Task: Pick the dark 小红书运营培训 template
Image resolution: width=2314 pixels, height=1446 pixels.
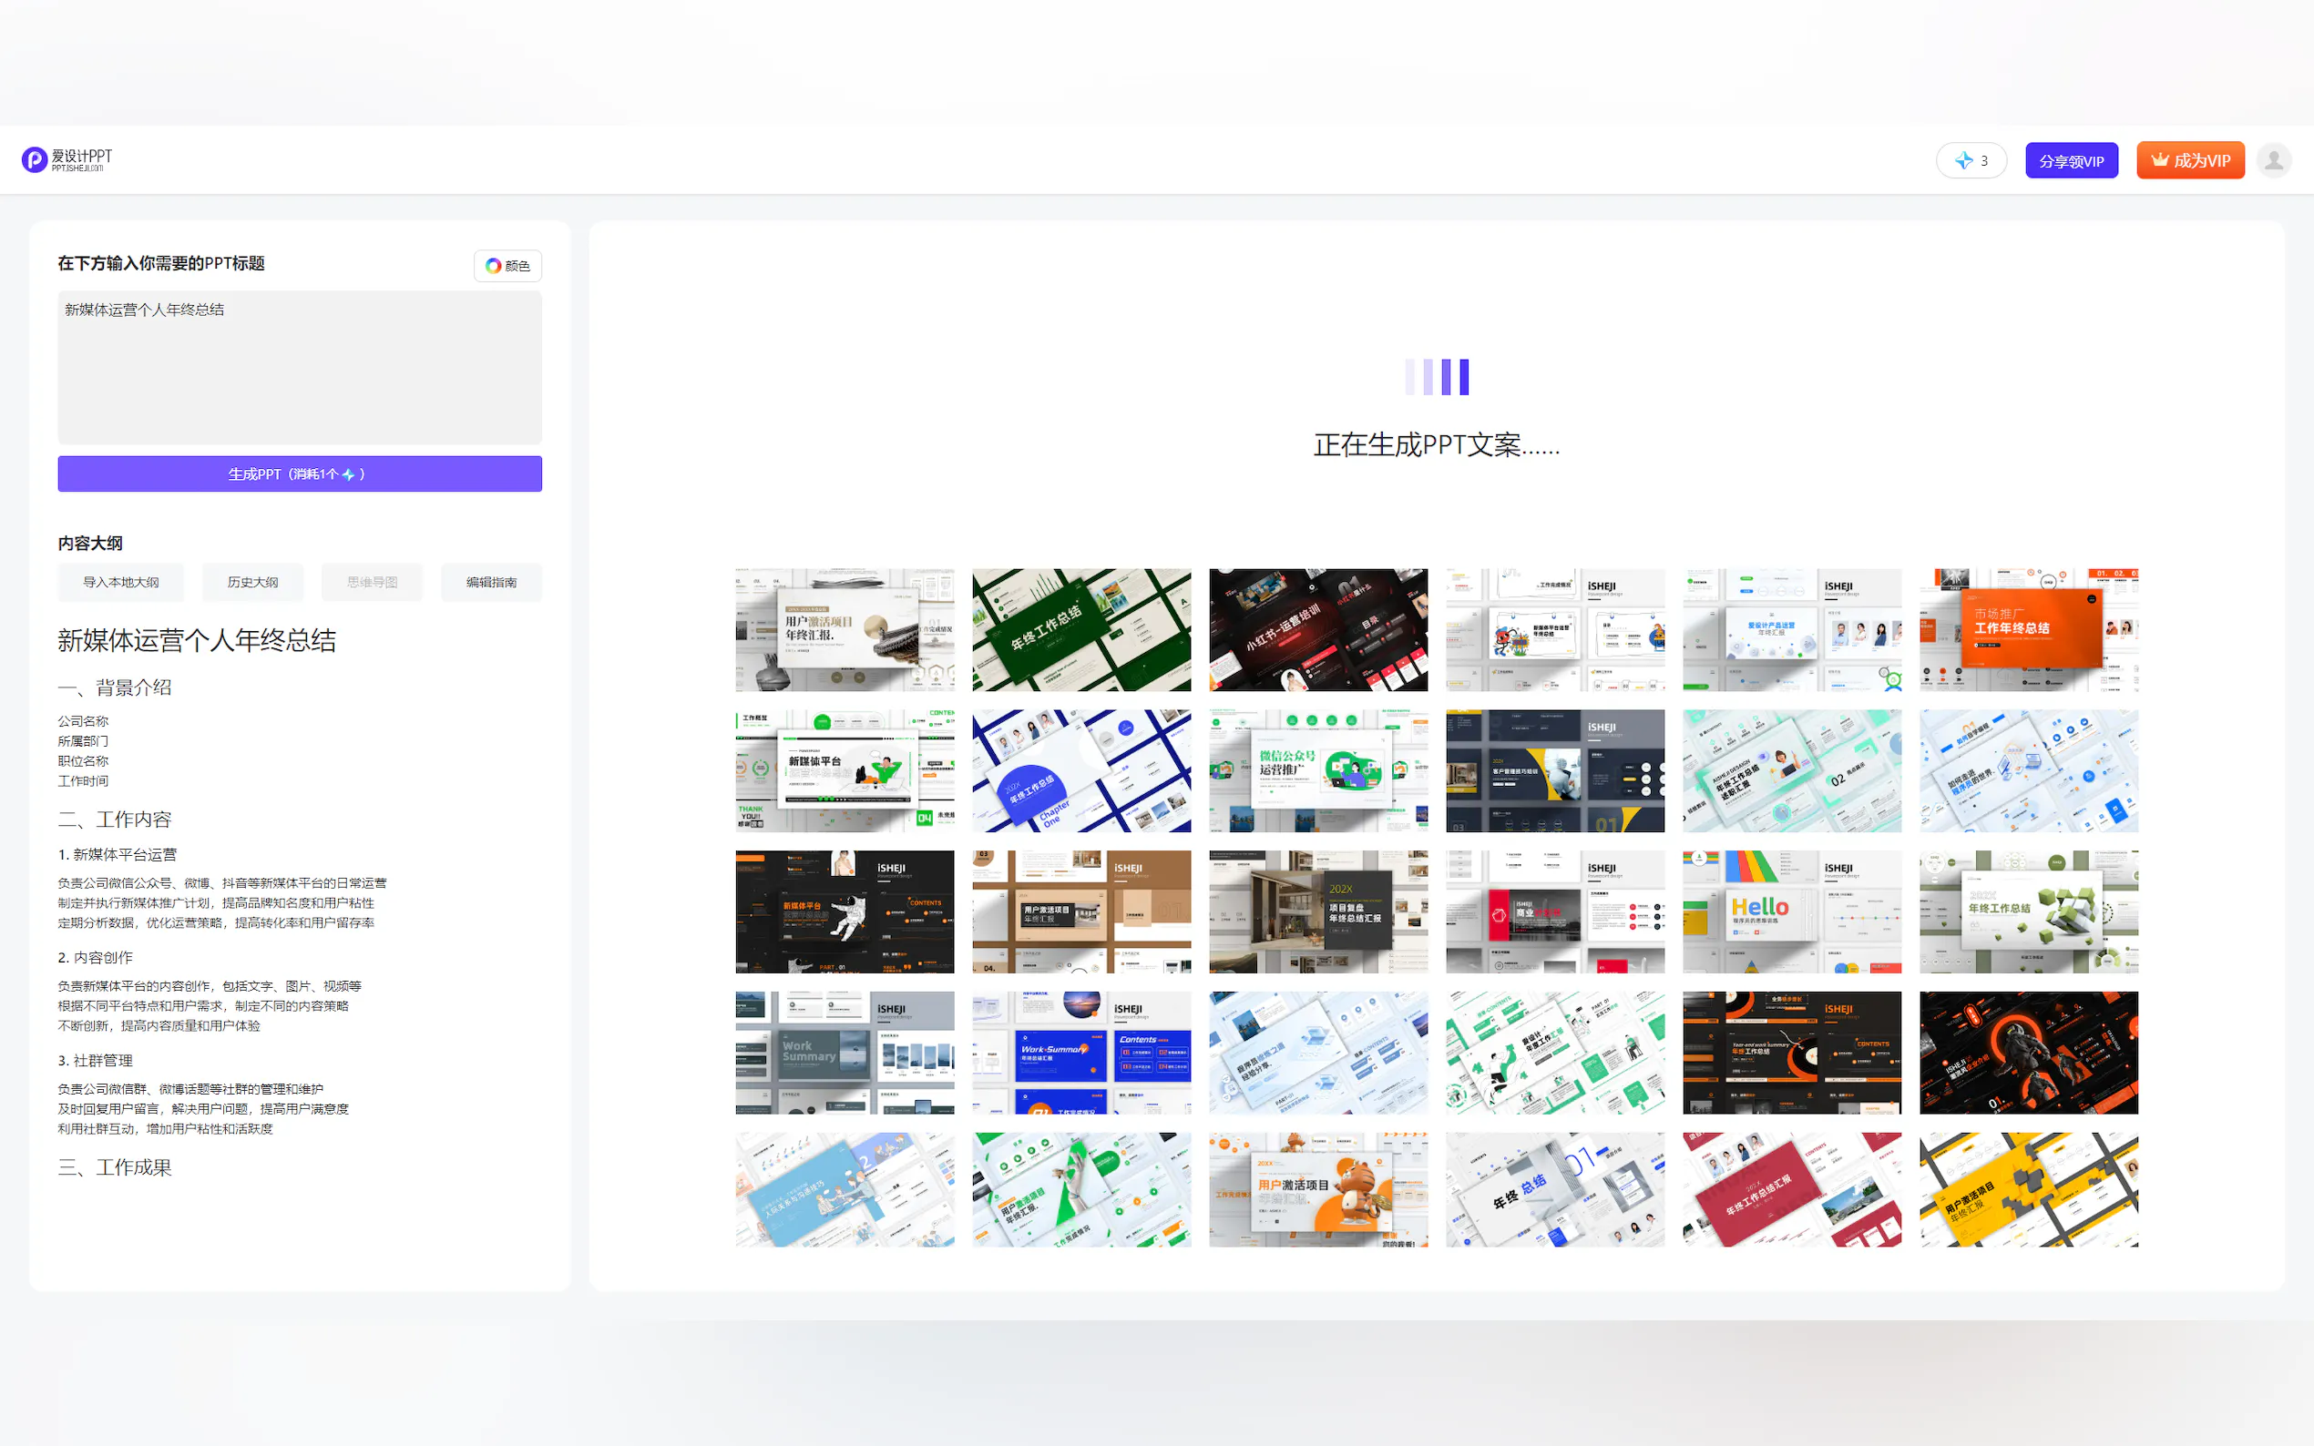Action: (1317, 630)
